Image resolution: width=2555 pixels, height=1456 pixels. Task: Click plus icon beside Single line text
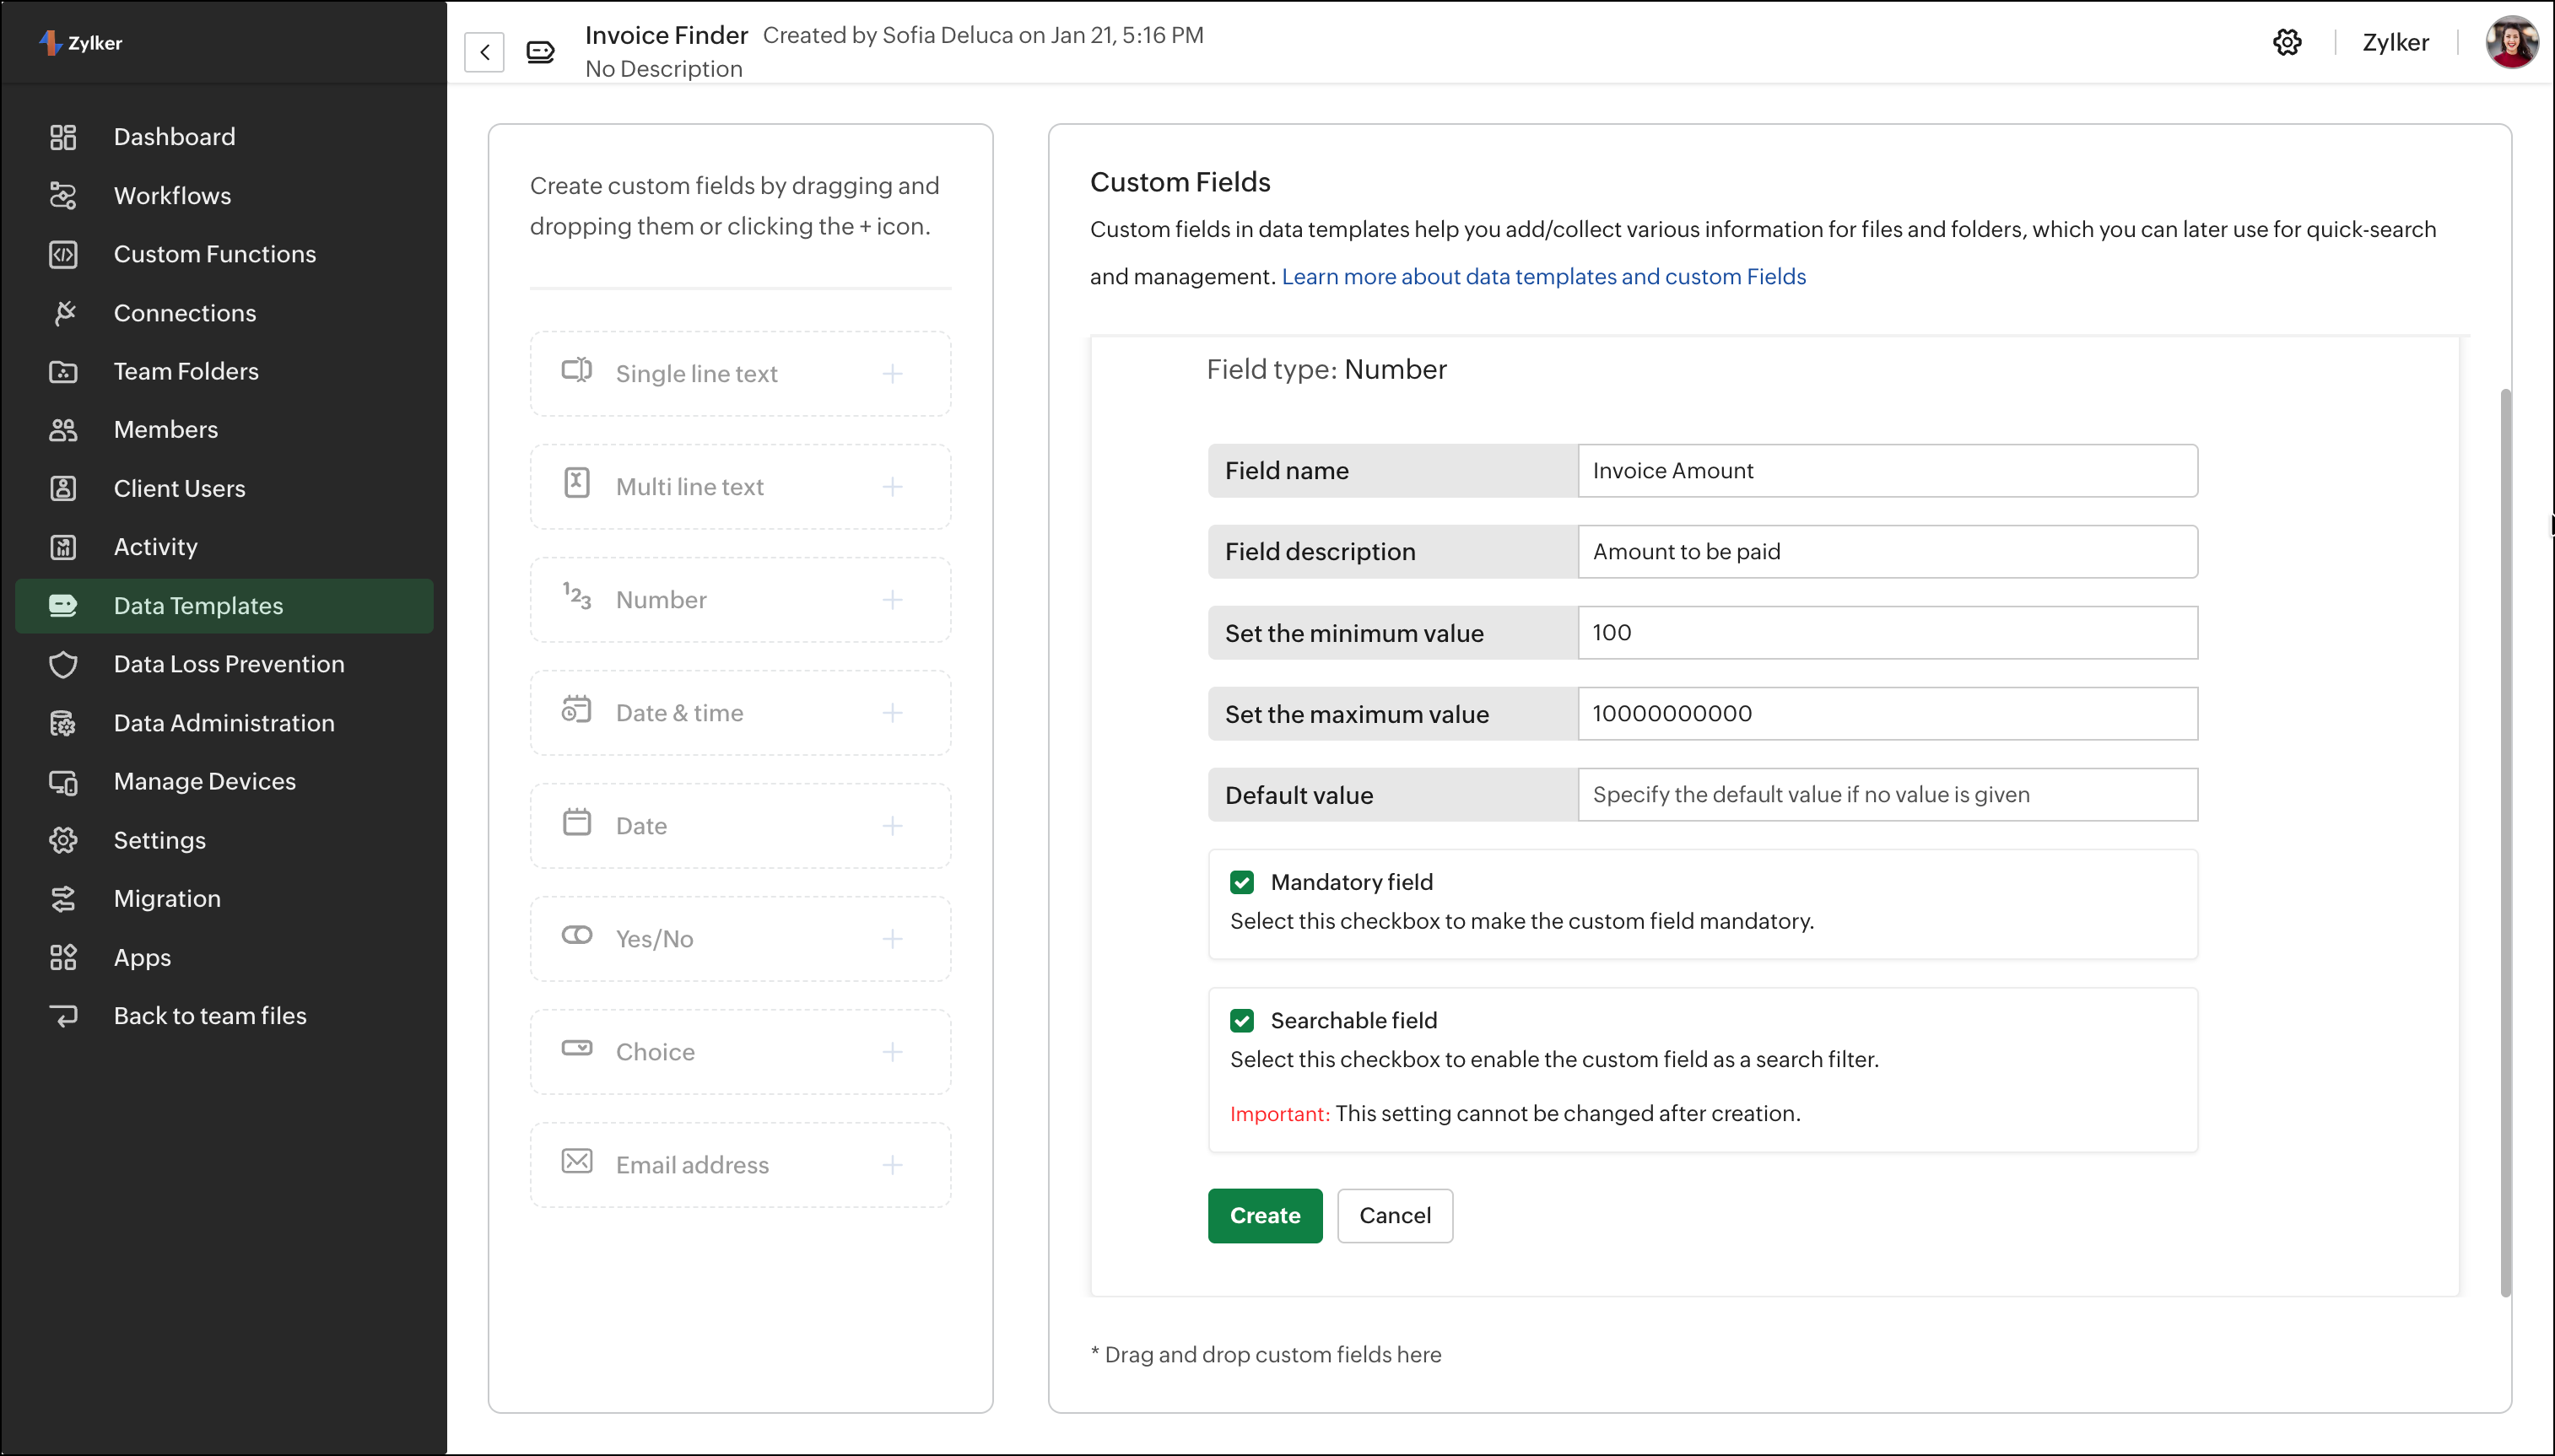click(892, 374)
